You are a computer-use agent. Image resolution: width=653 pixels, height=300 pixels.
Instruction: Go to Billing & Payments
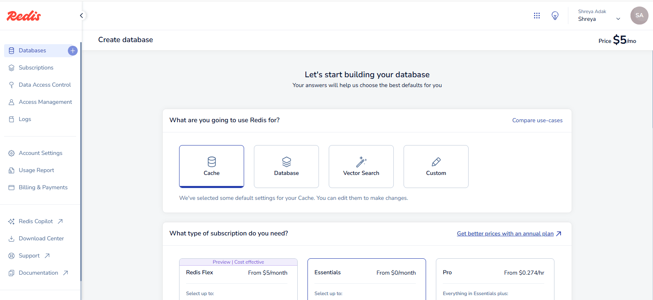pyautogui.click(x=43, y=188)
